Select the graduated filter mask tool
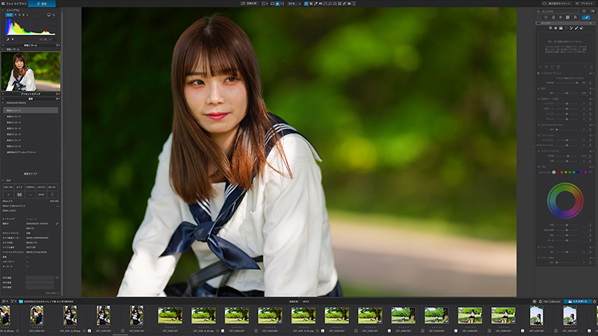 [561, 28]
